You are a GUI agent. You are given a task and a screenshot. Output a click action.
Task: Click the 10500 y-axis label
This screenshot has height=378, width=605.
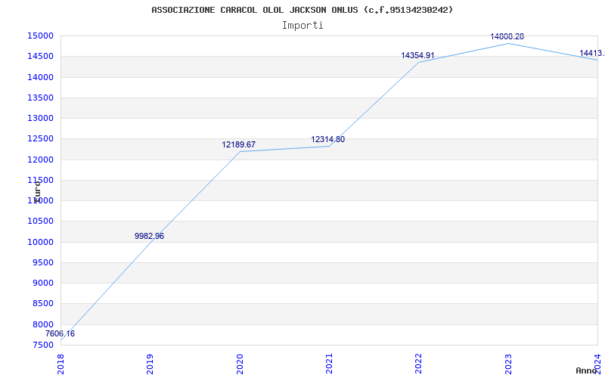40,222
